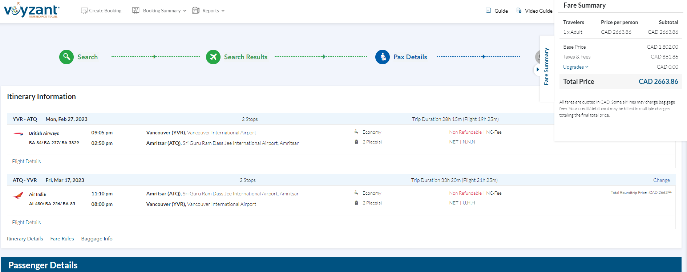
Task: Click the green Search magnifier step icon
Action: [x=66, y=57]
